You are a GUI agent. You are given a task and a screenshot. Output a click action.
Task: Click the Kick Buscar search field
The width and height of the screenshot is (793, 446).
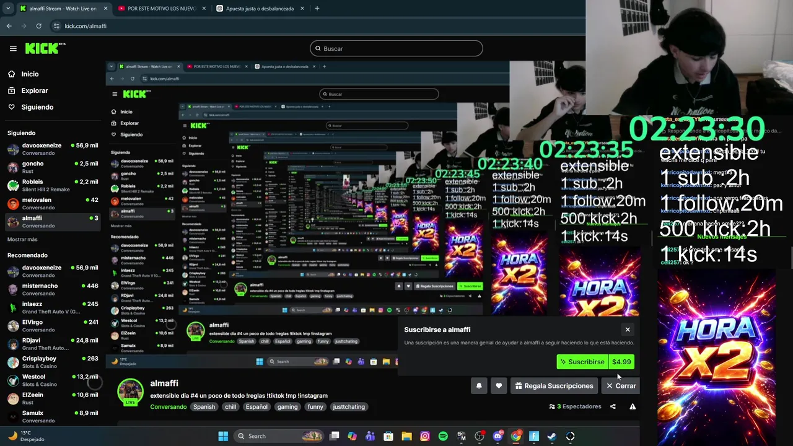(396, 48)
